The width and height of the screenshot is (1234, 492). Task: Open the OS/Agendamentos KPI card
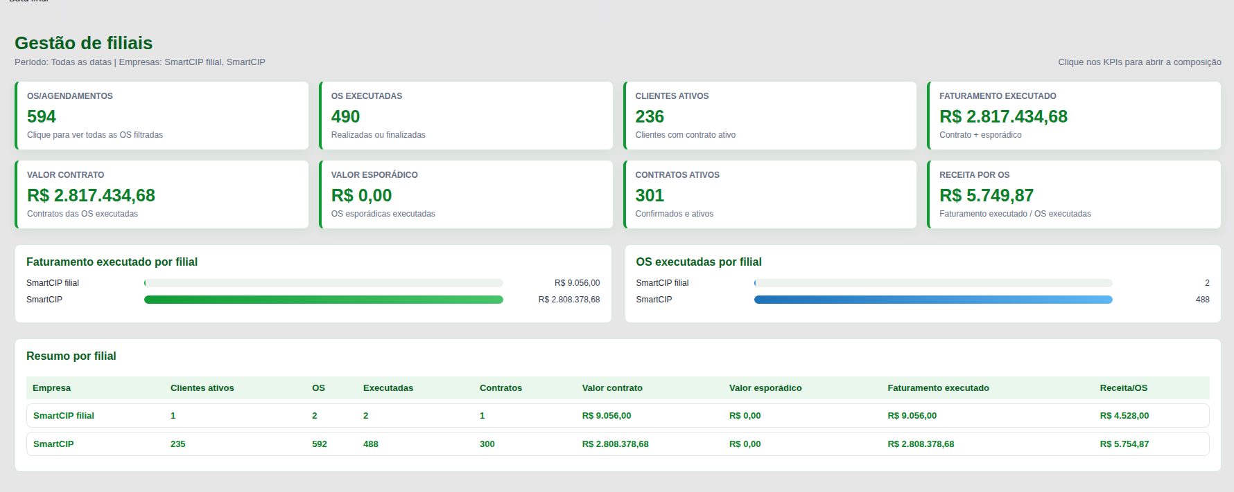coord(162,116)
